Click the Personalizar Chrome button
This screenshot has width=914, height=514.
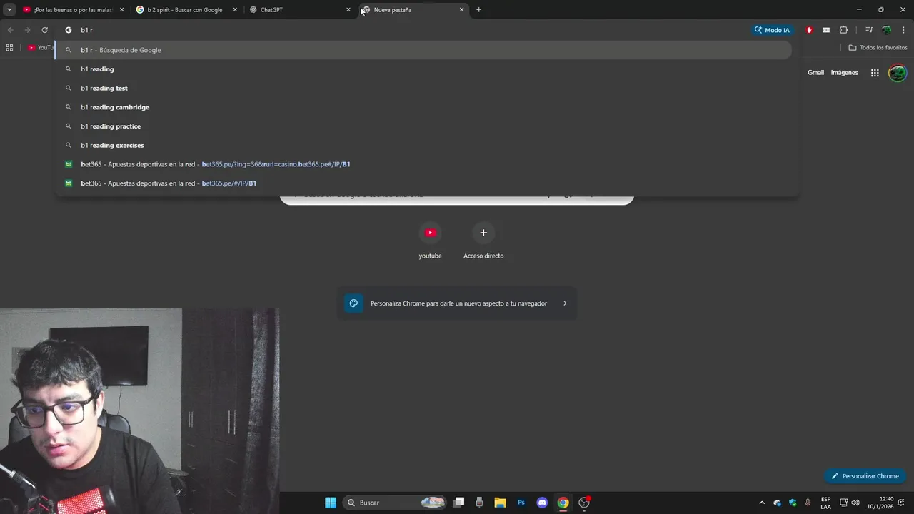click(865, 476)
